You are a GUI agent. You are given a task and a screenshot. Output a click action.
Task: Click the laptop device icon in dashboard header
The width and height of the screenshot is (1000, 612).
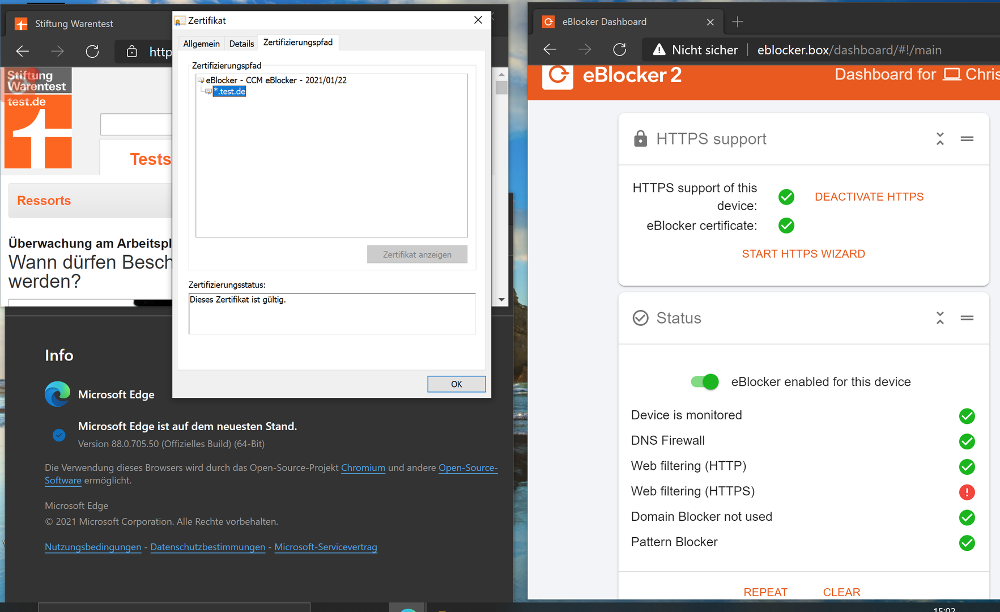952,75
